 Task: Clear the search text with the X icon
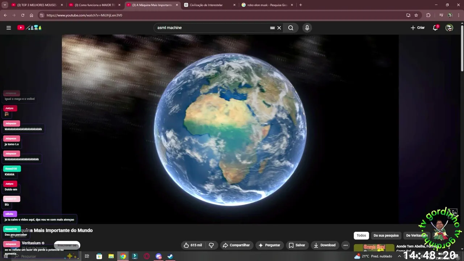(x=279, y=28)
